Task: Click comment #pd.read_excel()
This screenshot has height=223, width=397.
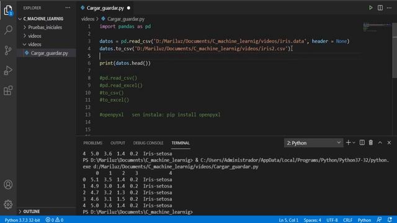Action: point(121,85)
